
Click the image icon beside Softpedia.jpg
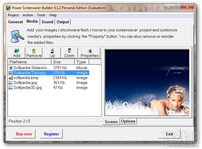click(x=11, y=83)
